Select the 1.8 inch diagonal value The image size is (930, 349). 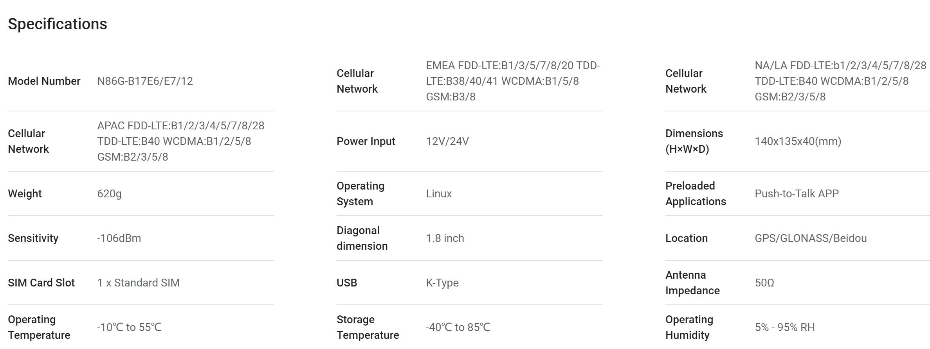[x=445, y=238]
